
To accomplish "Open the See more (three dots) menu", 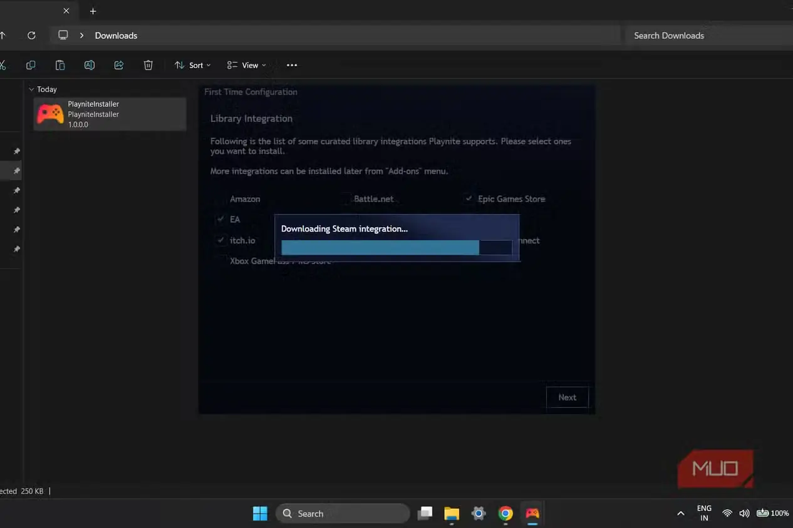I will (292, 65).
